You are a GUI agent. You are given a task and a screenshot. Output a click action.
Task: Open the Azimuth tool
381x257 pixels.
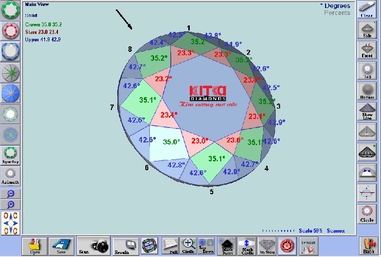(x=10, y=176)
